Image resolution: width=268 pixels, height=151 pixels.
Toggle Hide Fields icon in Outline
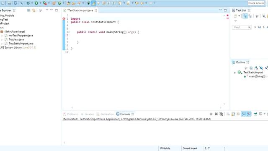(x=261, y=68)
